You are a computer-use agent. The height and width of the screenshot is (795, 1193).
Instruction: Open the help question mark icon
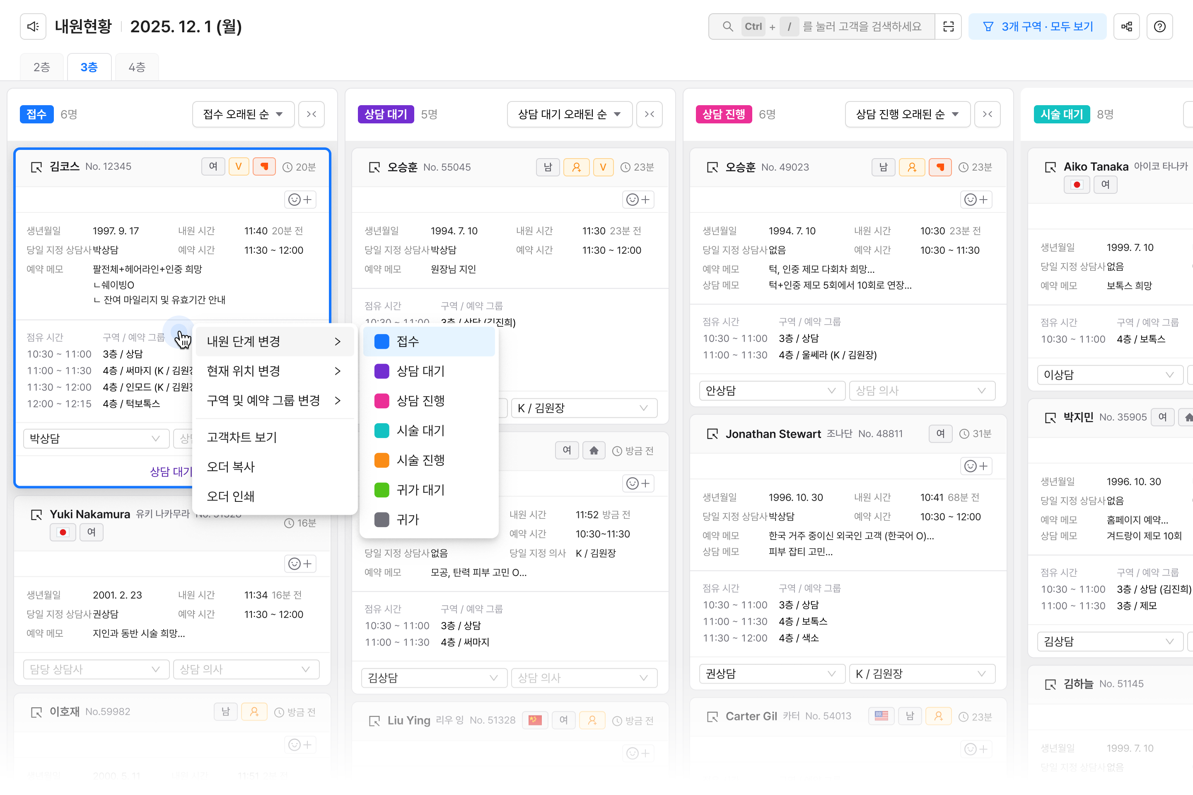[1159, 26]
